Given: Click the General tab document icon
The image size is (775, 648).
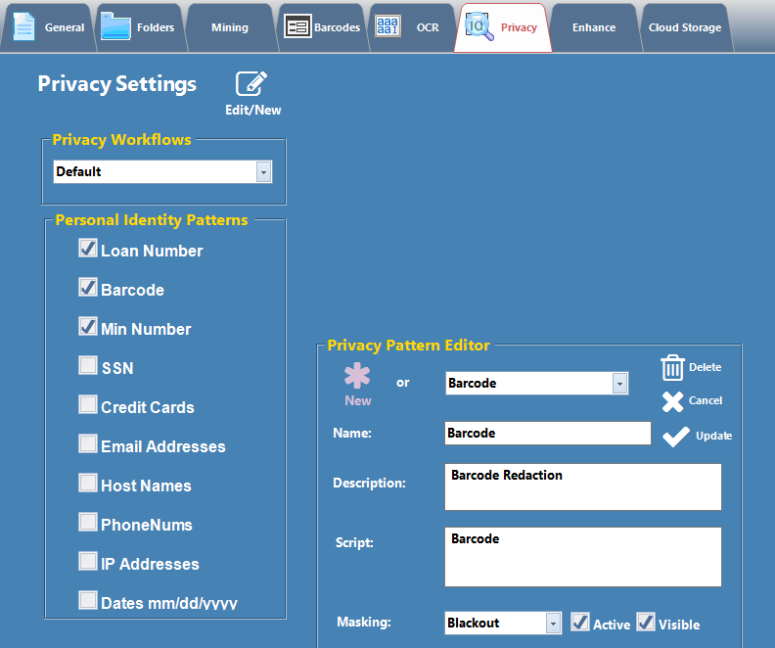Looking at the screenshot, I should point(23,26).
